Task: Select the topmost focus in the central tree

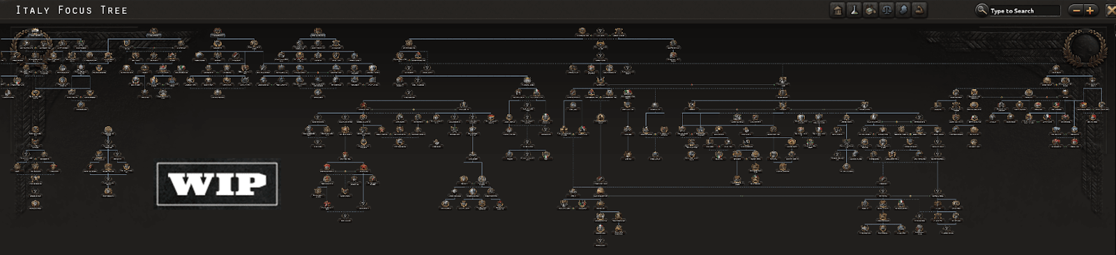Action: click(x=601, y=31)
